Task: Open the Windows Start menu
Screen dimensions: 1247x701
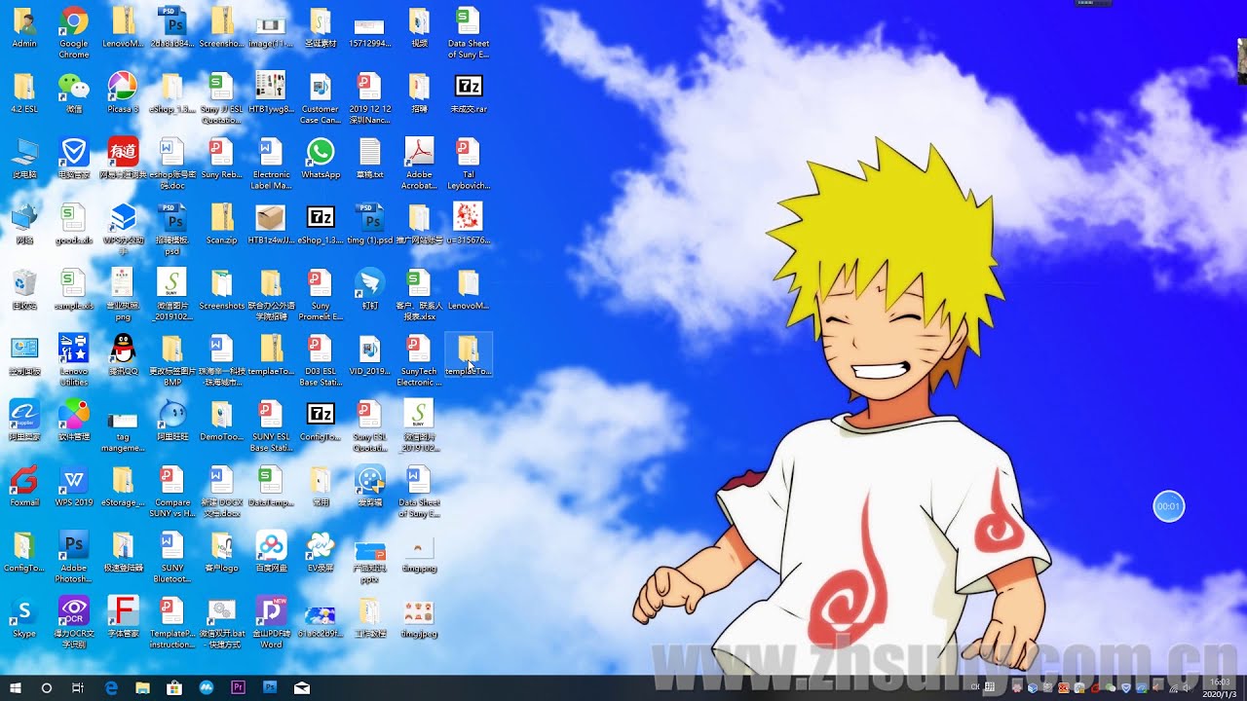Action: (16, 687)
